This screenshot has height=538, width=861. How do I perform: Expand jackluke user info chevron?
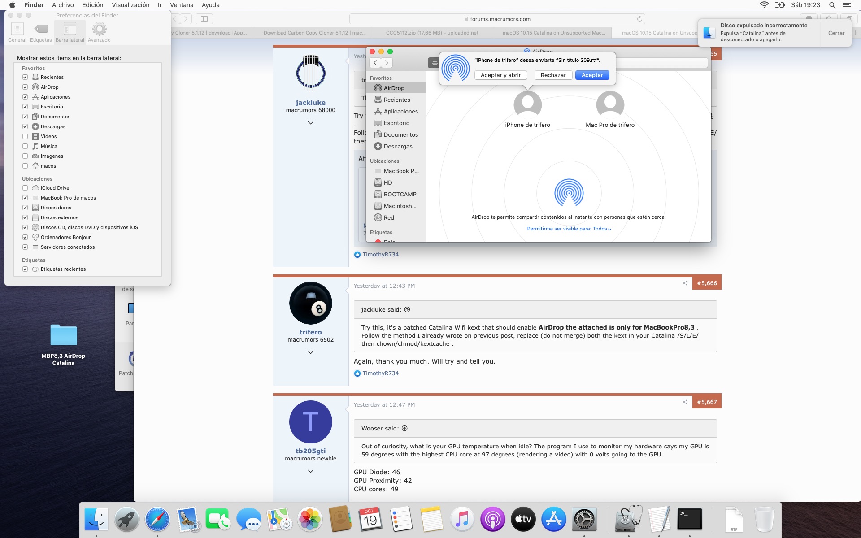(310, 123)
